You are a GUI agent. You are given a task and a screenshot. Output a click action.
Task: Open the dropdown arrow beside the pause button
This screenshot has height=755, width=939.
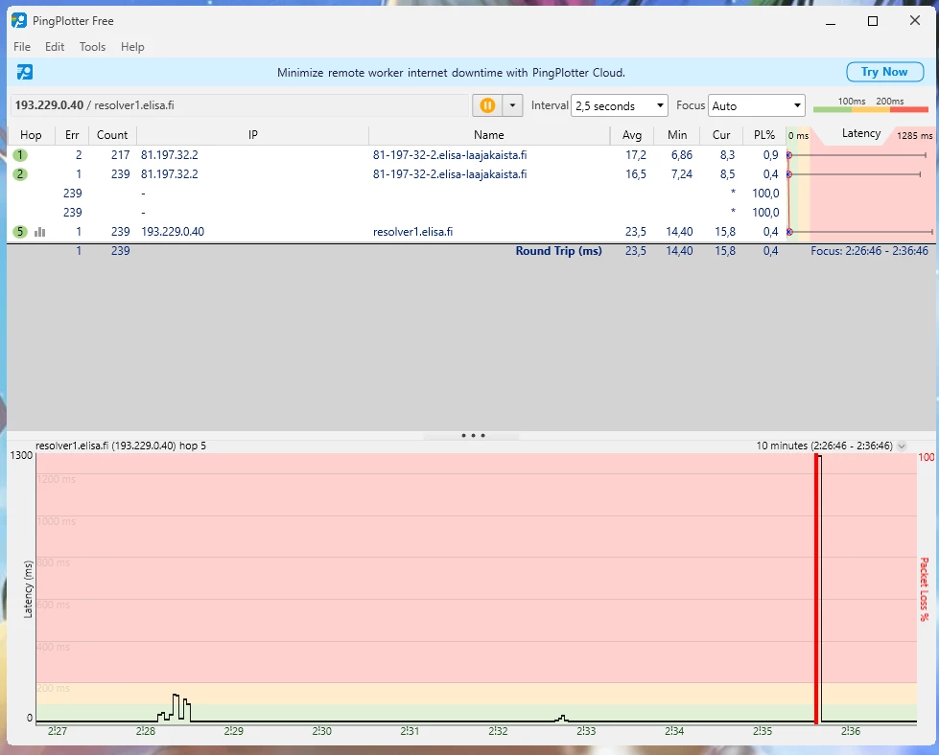512,105
